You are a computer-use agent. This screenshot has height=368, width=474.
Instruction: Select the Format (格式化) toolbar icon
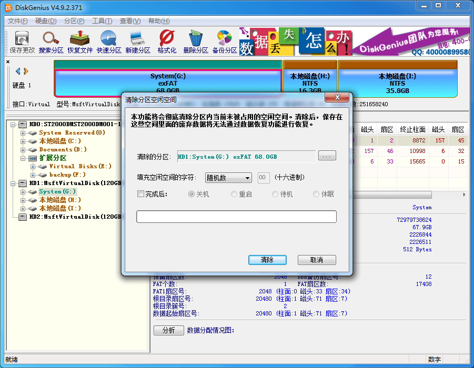tap(167, 42)
